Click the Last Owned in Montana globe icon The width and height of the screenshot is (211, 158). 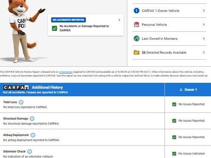click(136, 38)
